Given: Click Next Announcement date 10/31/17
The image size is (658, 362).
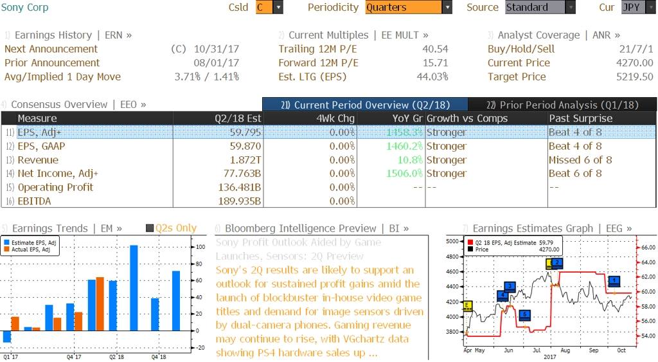Looking at the screenshot, I should [x=217, y=49].
